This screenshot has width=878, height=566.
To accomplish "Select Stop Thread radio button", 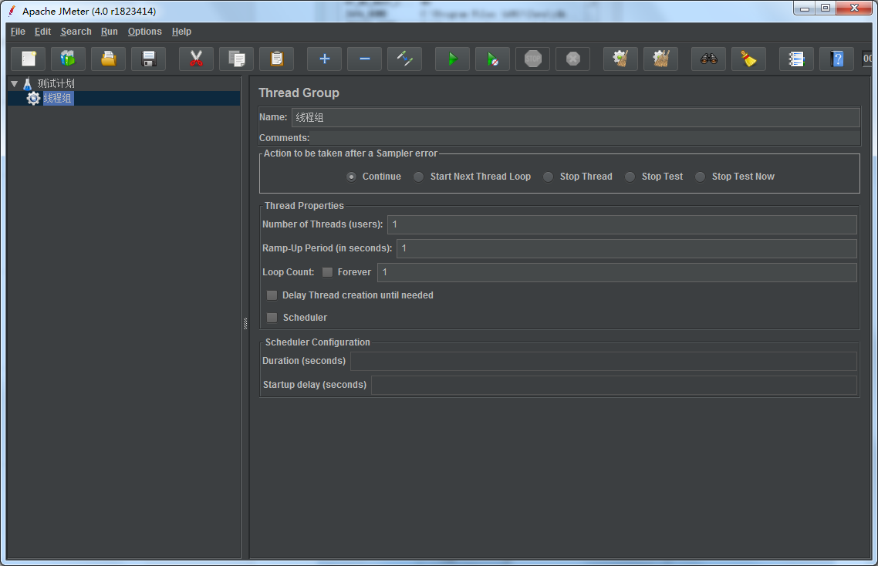I will pos(549,177).
